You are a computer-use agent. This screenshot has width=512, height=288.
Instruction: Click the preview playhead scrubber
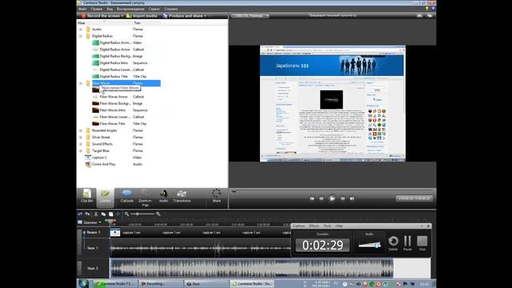(x=234, y=191)
